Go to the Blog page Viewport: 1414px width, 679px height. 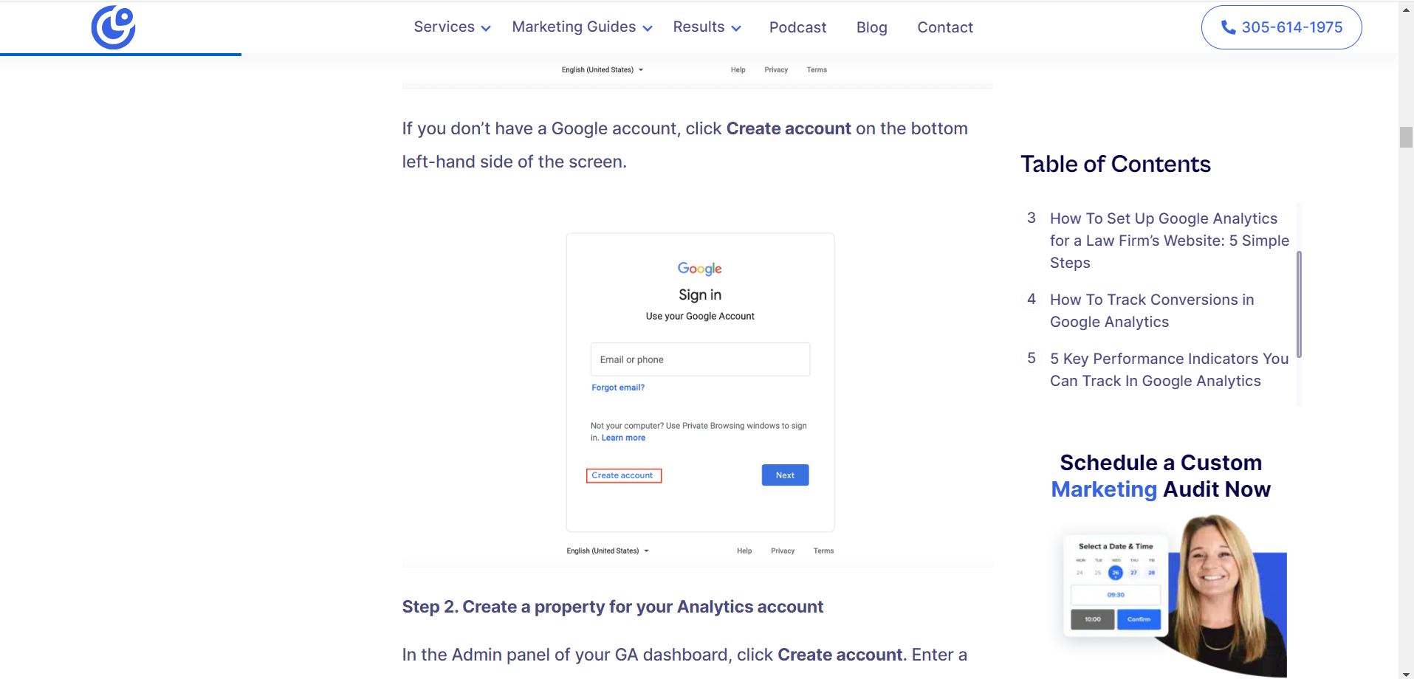(871, 27)
